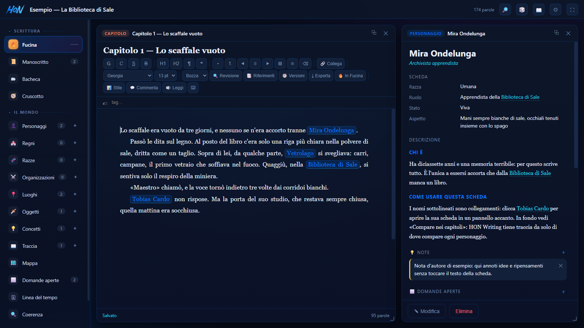This screenshot has width=584, height=328.
Task: Click the dice icon in the top bar
Action: [522, 10]
